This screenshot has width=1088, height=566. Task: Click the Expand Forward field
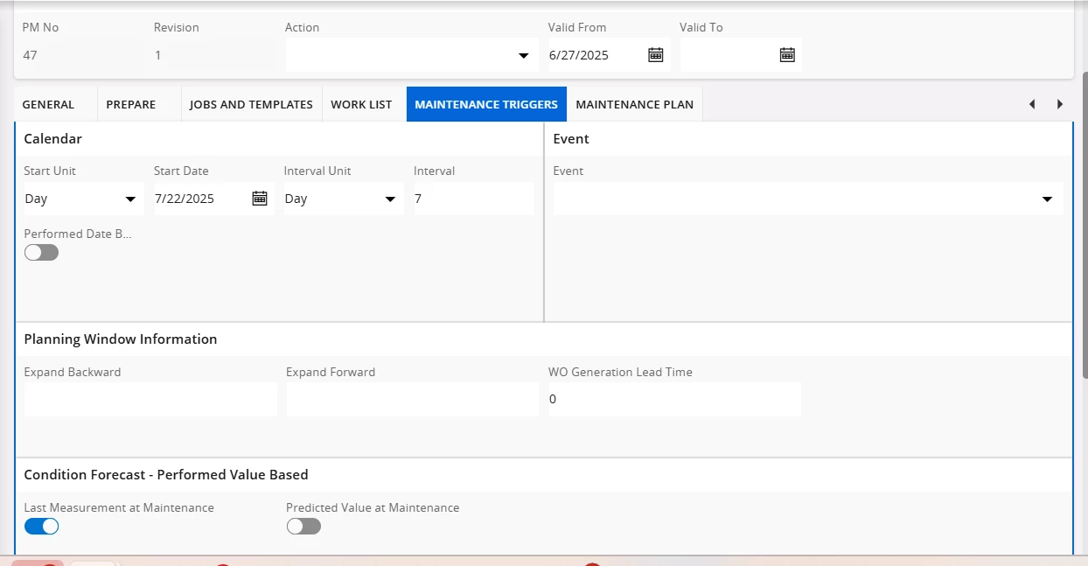coord(413,399)
